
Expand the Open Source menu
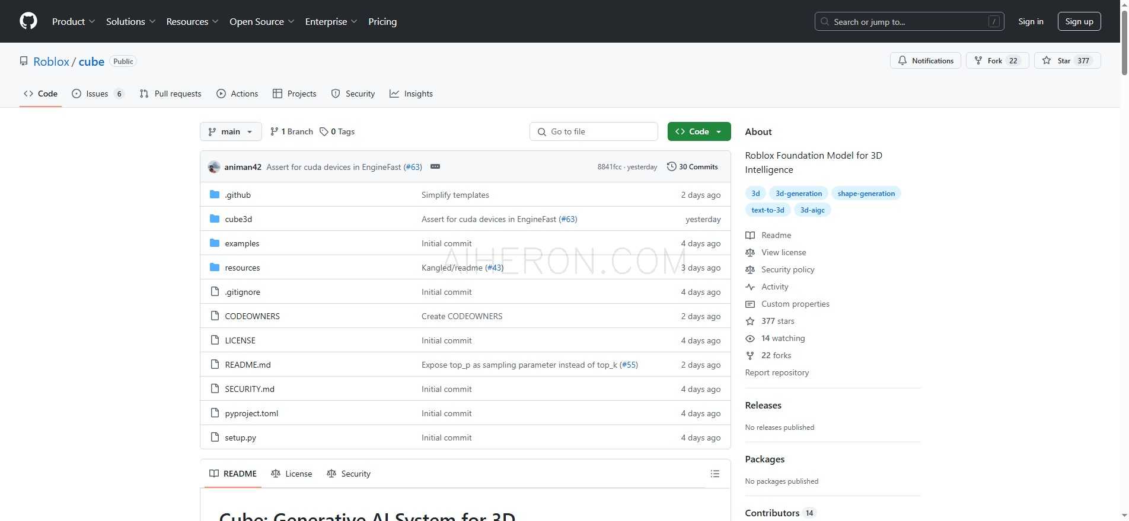[x=262, y=21]
